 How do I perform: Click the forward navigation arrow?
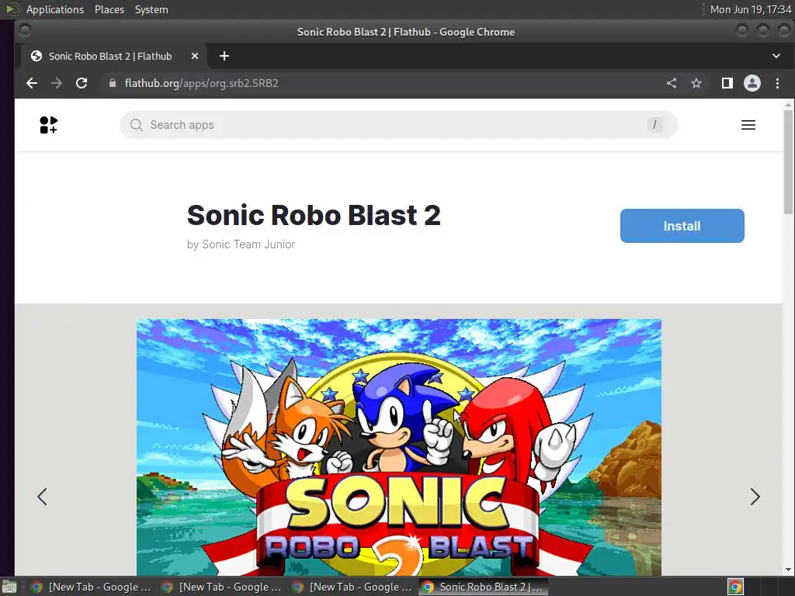[57, 83]
